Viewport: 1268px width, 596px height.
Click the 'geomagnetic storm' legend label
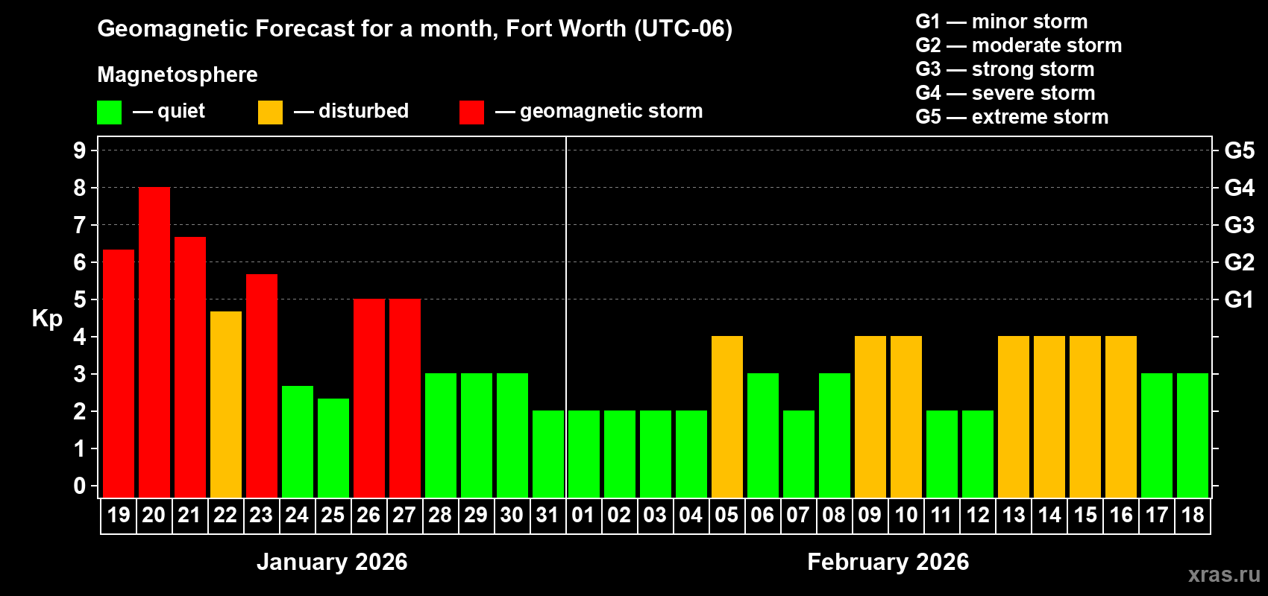[x=612, y=112]
